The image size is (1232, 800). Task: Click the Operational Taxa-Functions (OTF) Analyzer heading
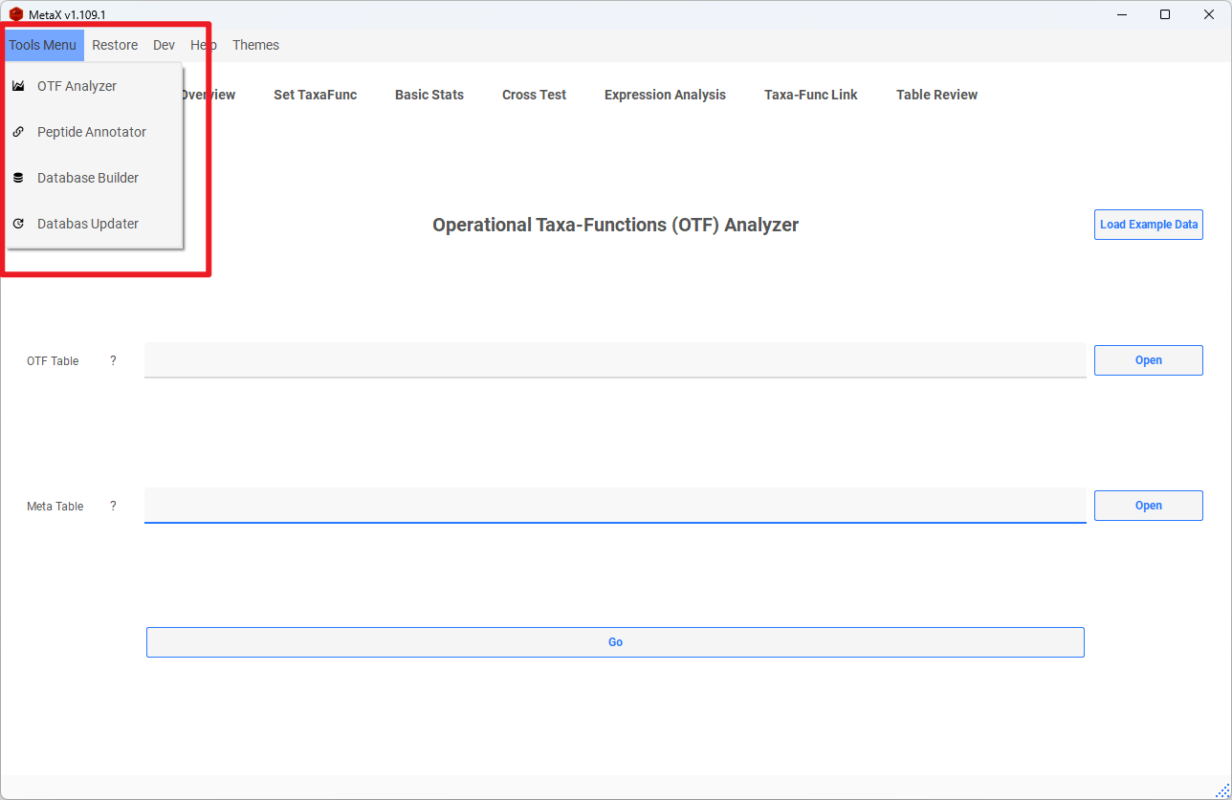(615, 225)
